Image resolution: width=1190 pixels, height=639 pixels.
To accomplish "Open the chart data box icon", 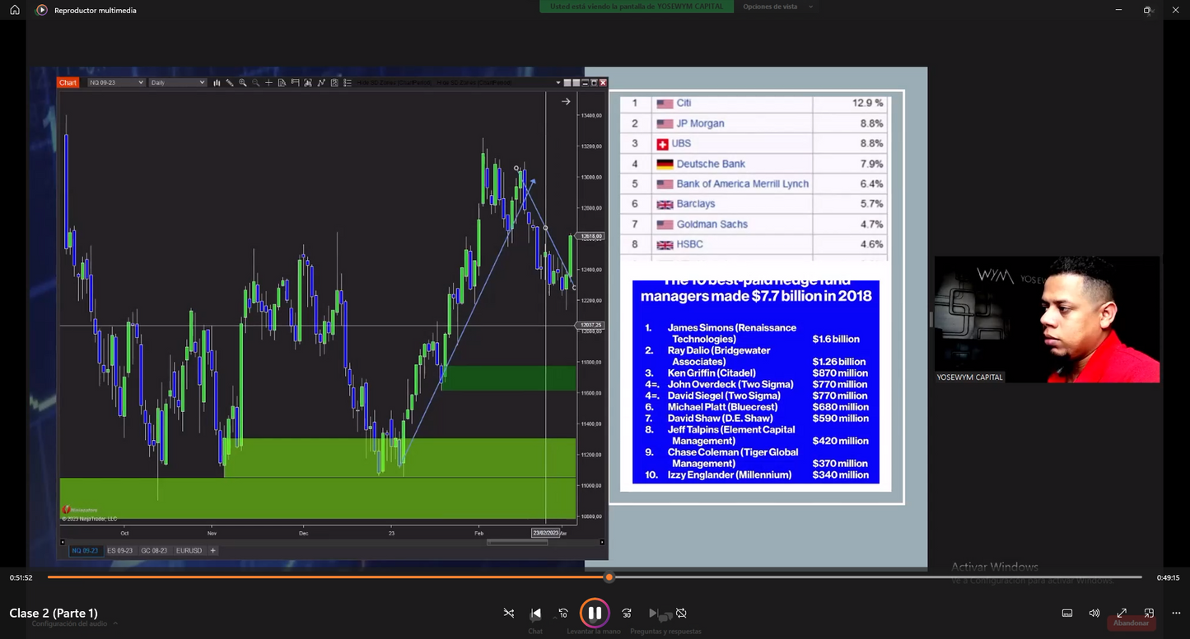I will point(282,82).
